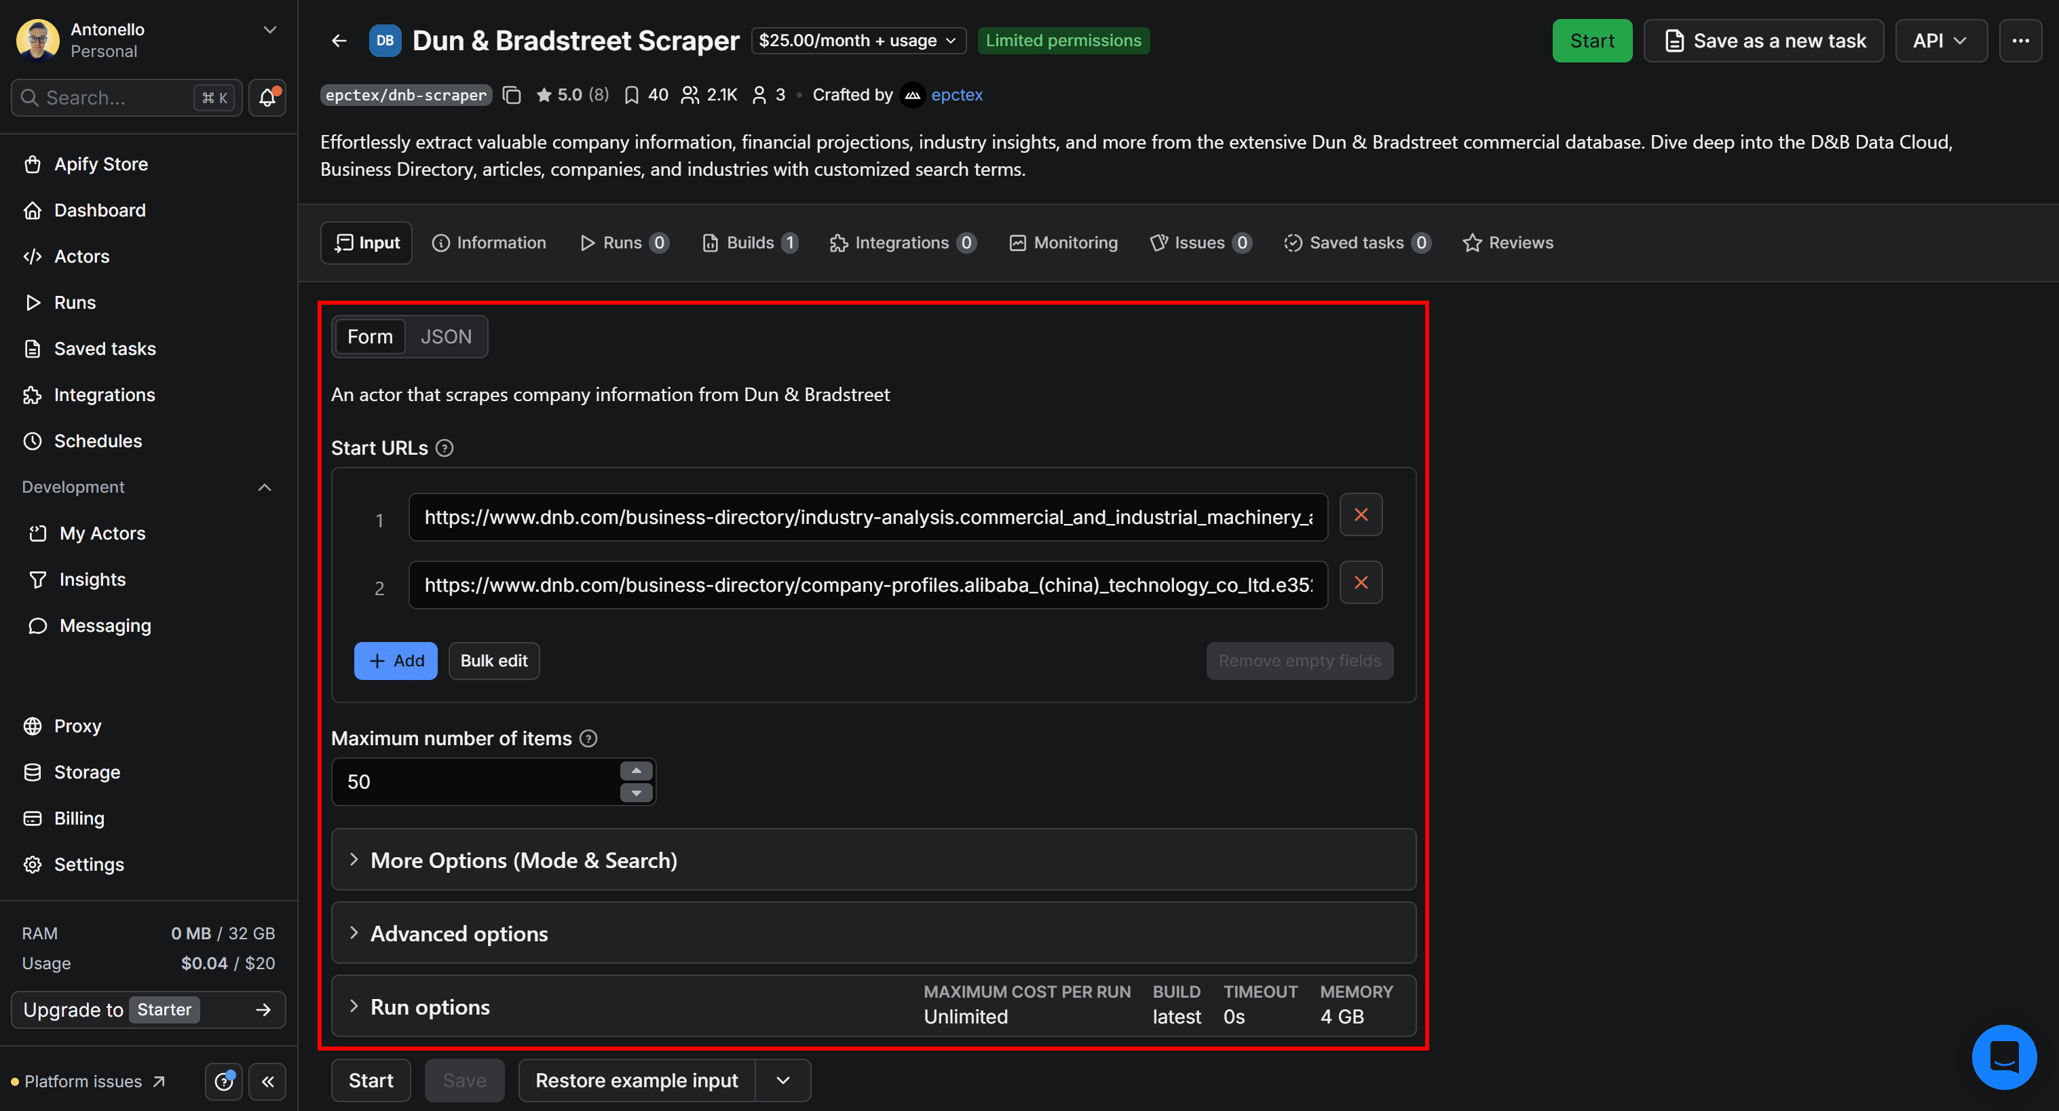This screenshot has height=1111, width=2059.
Task: Click the notifications bell icon
Action: pos(267,98)
